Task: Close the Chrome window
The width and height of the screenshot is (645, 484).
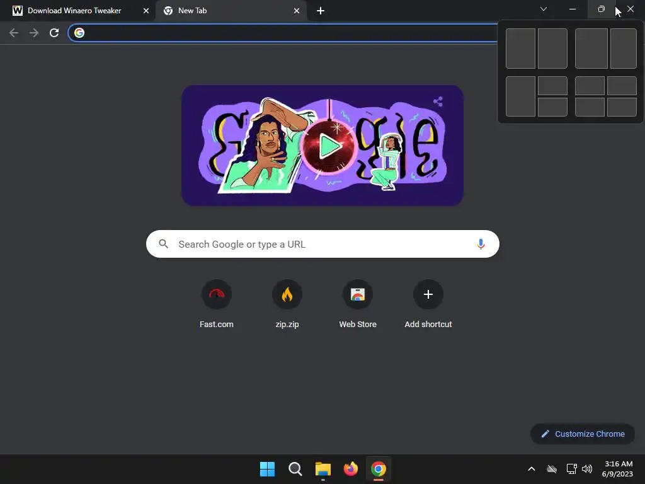Action: (631, 9)
